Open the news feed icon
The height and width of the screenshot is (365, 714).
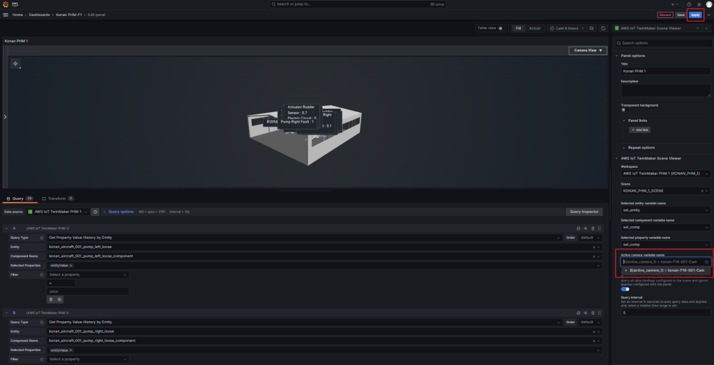coord(699,4)
